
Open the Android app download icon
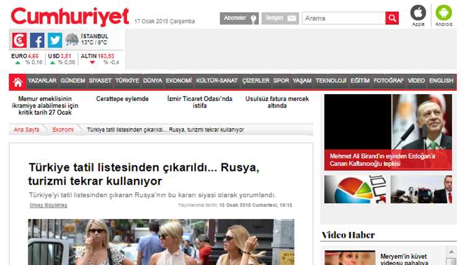pyautogui.click(x=444, y=14)
